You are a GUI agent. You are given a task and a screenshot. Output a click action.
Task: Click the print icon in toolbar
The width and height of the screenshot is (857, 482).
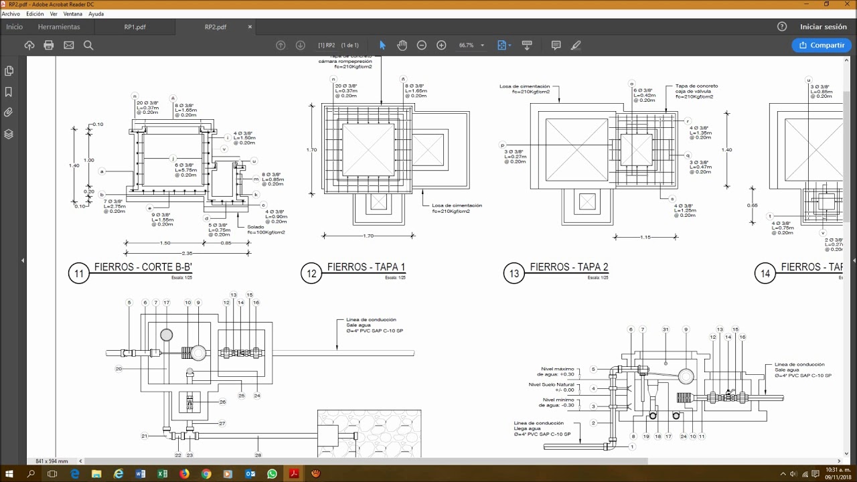[48, 45]
